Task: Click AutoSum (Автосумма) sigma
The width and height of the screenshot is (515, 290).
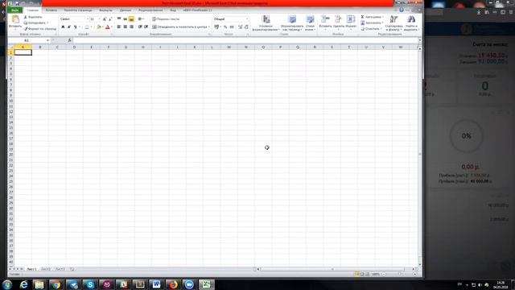Action: coord(372,17)
